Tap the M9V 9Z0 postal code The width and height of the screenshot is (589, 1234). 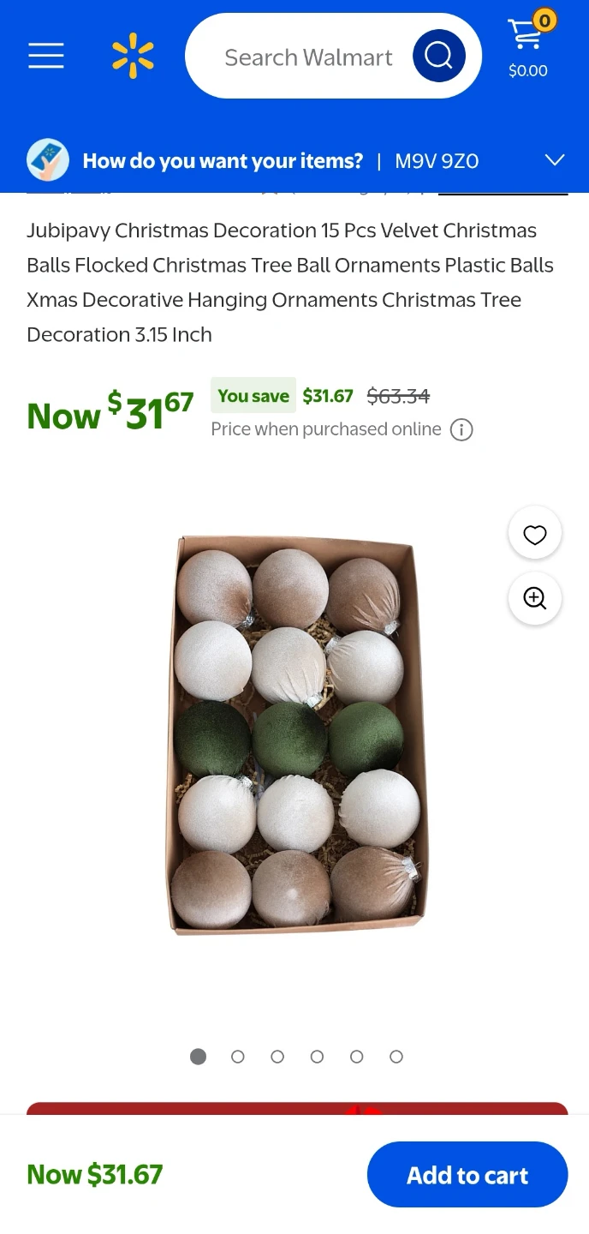[437, 161]
